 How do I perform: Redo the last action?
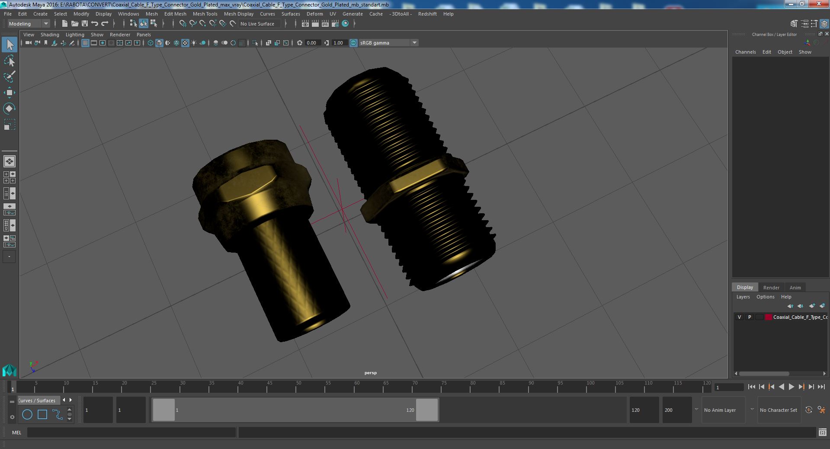pyautogui.click(x=105, y=24)
